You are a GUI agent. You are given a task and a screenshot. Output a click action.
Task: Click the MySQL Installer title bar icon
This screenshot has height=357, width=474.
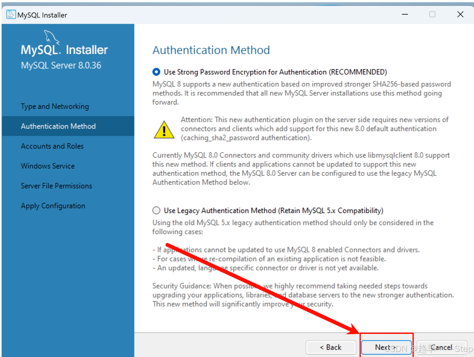pyautogui.click(x=11, y=15)
